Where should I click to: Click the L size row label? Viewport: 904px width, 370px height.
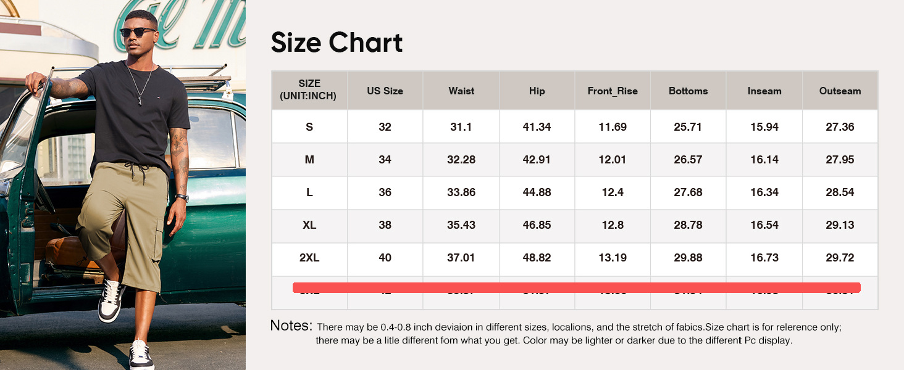click(309, 192)
